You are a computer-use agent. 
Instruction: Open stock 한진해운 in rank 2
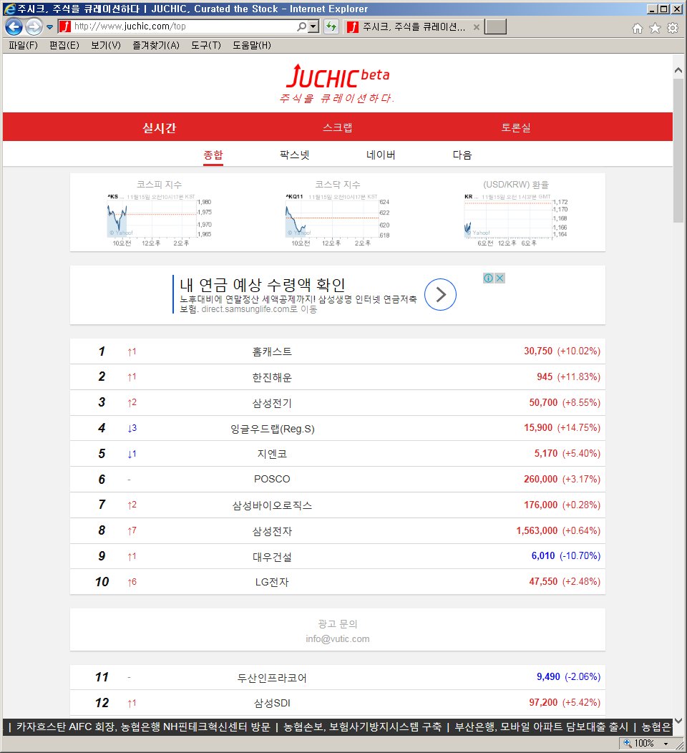tap(272, 377)
